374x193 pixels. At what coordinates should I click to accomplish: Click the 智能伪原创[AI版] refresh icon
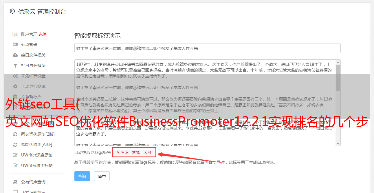pyautogui.click(x=15, y=145)
